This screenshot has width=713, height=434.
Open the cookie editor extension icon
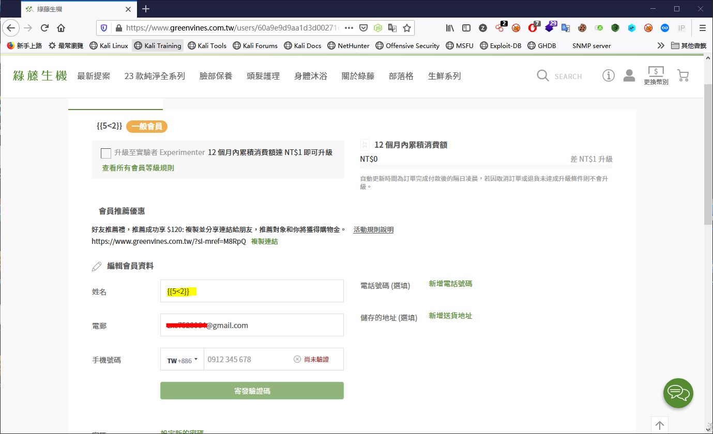(582, 28)
